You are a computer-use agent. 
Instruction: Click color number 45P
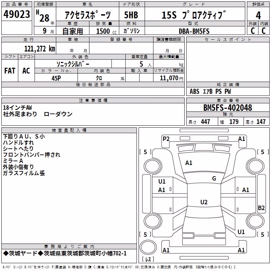tap(56, 78)
